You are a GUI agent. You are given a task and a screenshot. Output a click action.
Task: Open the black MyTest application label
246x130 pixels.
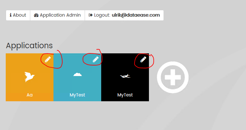click(x=125, y=95)
